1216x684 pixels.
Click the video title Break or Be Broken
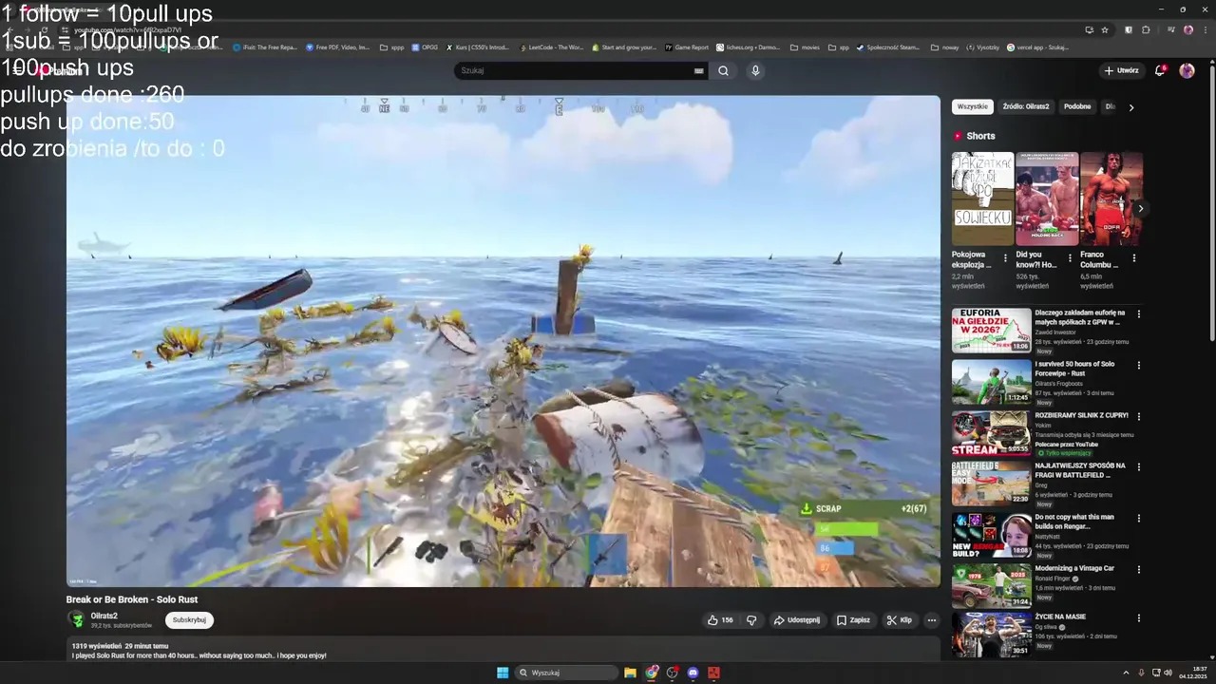coord(132,599)
